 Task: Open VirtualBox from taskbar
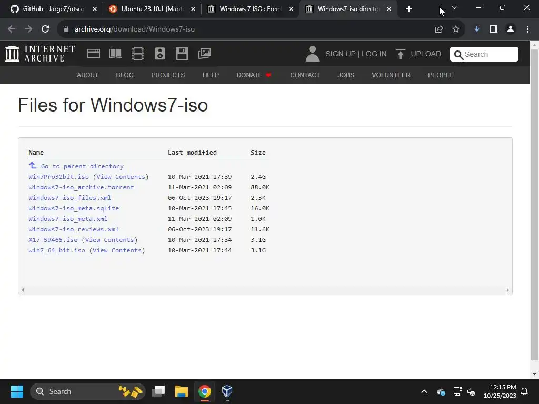click(x=227, y=391)
